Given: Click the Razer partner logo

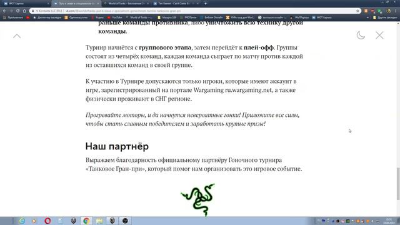Looking at the screenshot, I should pyautogui.click(x=198, y=199).
